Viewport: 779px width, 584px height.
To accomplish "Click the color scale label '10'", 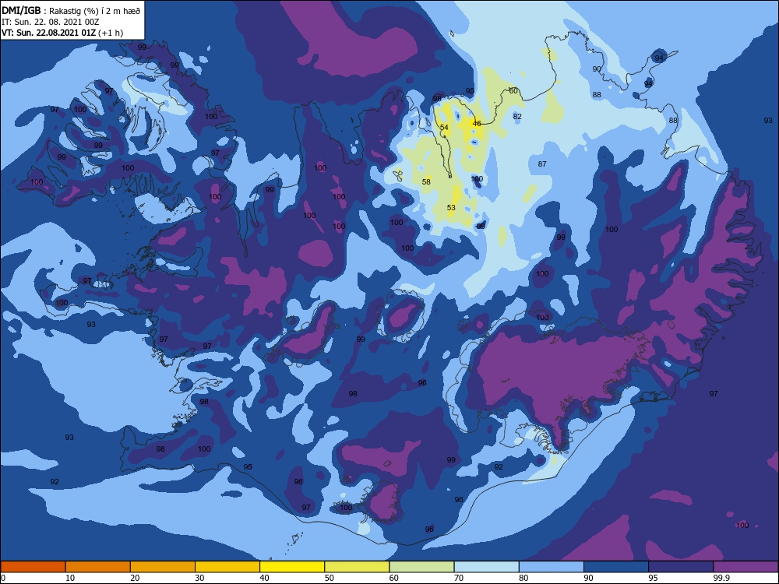I will (x=70, y=578).
